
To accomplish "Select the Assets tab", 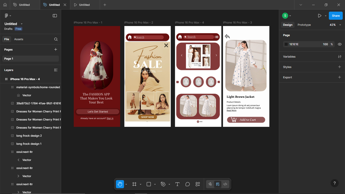I will (x=19, y=39).
